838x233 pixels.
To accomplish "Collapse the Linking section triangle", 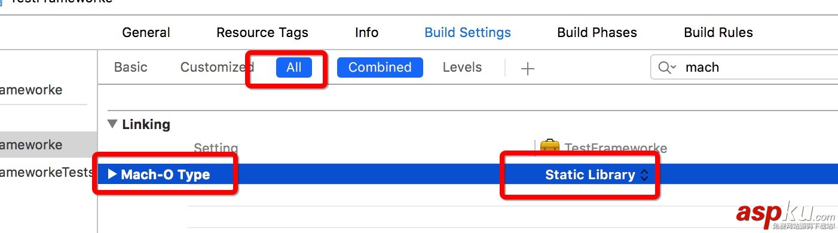I will [112, 124].
